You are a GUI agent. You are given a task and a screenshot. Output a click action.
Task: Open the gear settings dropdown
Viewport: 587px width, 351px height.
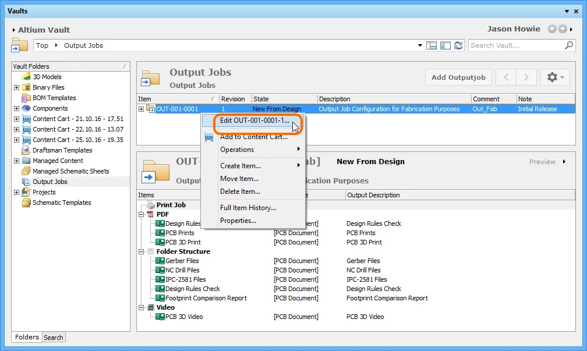555,77
